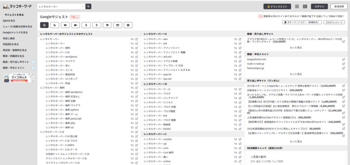Select the Rakuten suggest source icon
The image size is (350, 165).
coord(96,25)
